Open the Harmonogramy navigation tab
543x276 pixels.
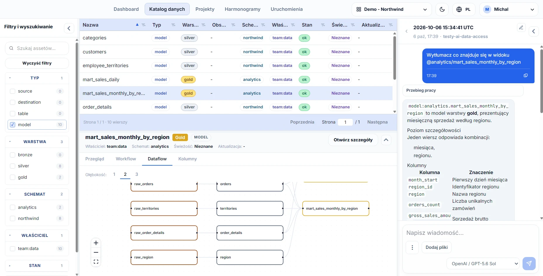243,9
